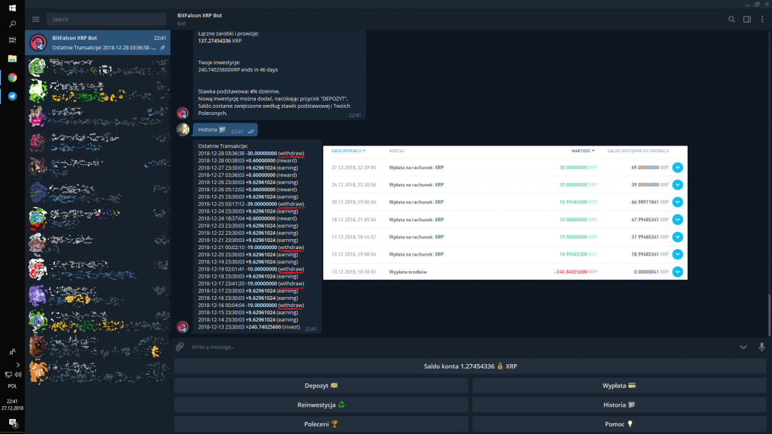The width and height of the screenshot is (772, 434).
Task: Click the microphone voice message icon
Action: pyautogui.click(x=761, y=347)
